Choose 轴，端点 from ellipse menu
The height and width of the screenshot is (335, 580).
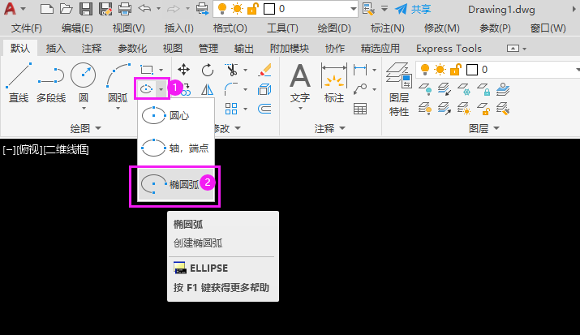click(x=176, y=148)
